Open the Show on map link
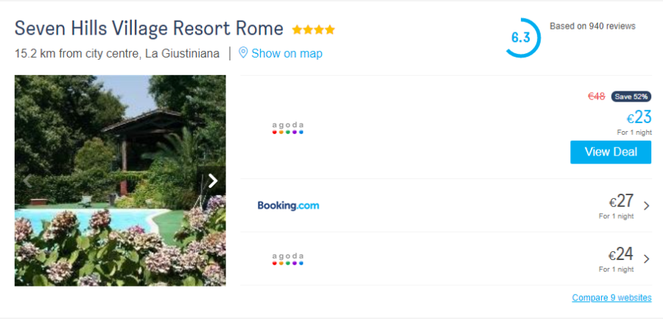The width and height of the screenshot is (663, 319). pyautogui.click(x=287, y=53)
